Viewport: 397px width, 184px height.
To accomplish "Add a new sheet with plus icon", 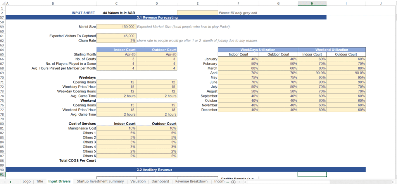I will [233, 181].
